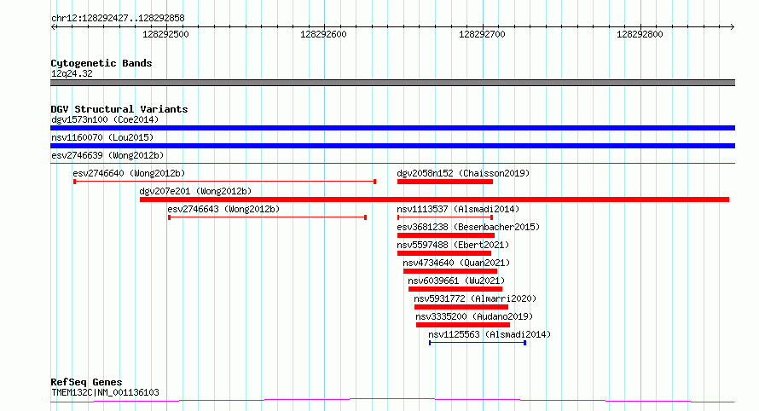
Task: Click the 12q24.32 cytogenetic band bar
Action: [392, 83]
